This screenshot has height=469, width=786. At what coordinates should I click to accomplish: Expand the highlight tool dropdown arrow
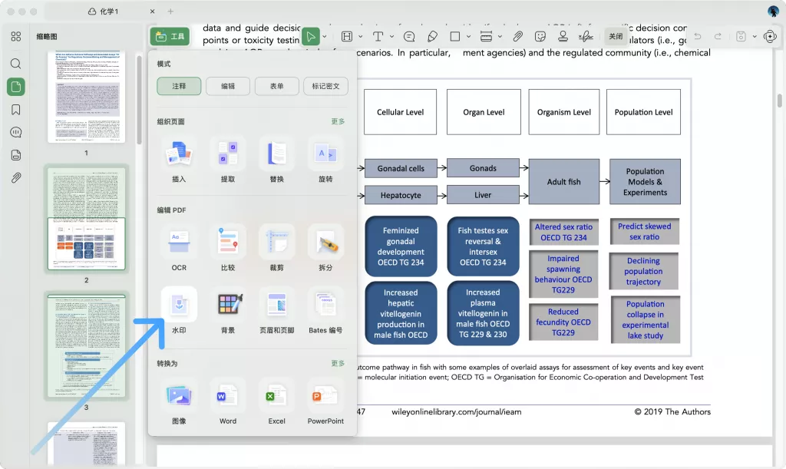[x=361, y=36]
